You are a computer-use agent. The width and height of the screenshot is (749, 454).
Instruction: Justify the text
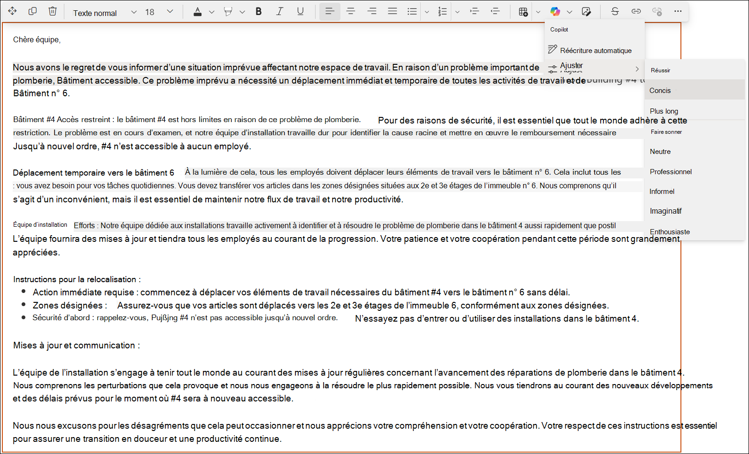[393, 11]
